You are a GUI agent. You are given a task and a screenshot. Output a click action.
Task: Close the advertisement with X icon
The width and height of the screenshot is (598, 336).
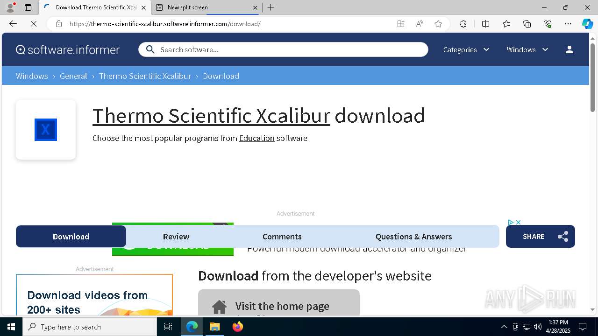[x=518, y=222]
